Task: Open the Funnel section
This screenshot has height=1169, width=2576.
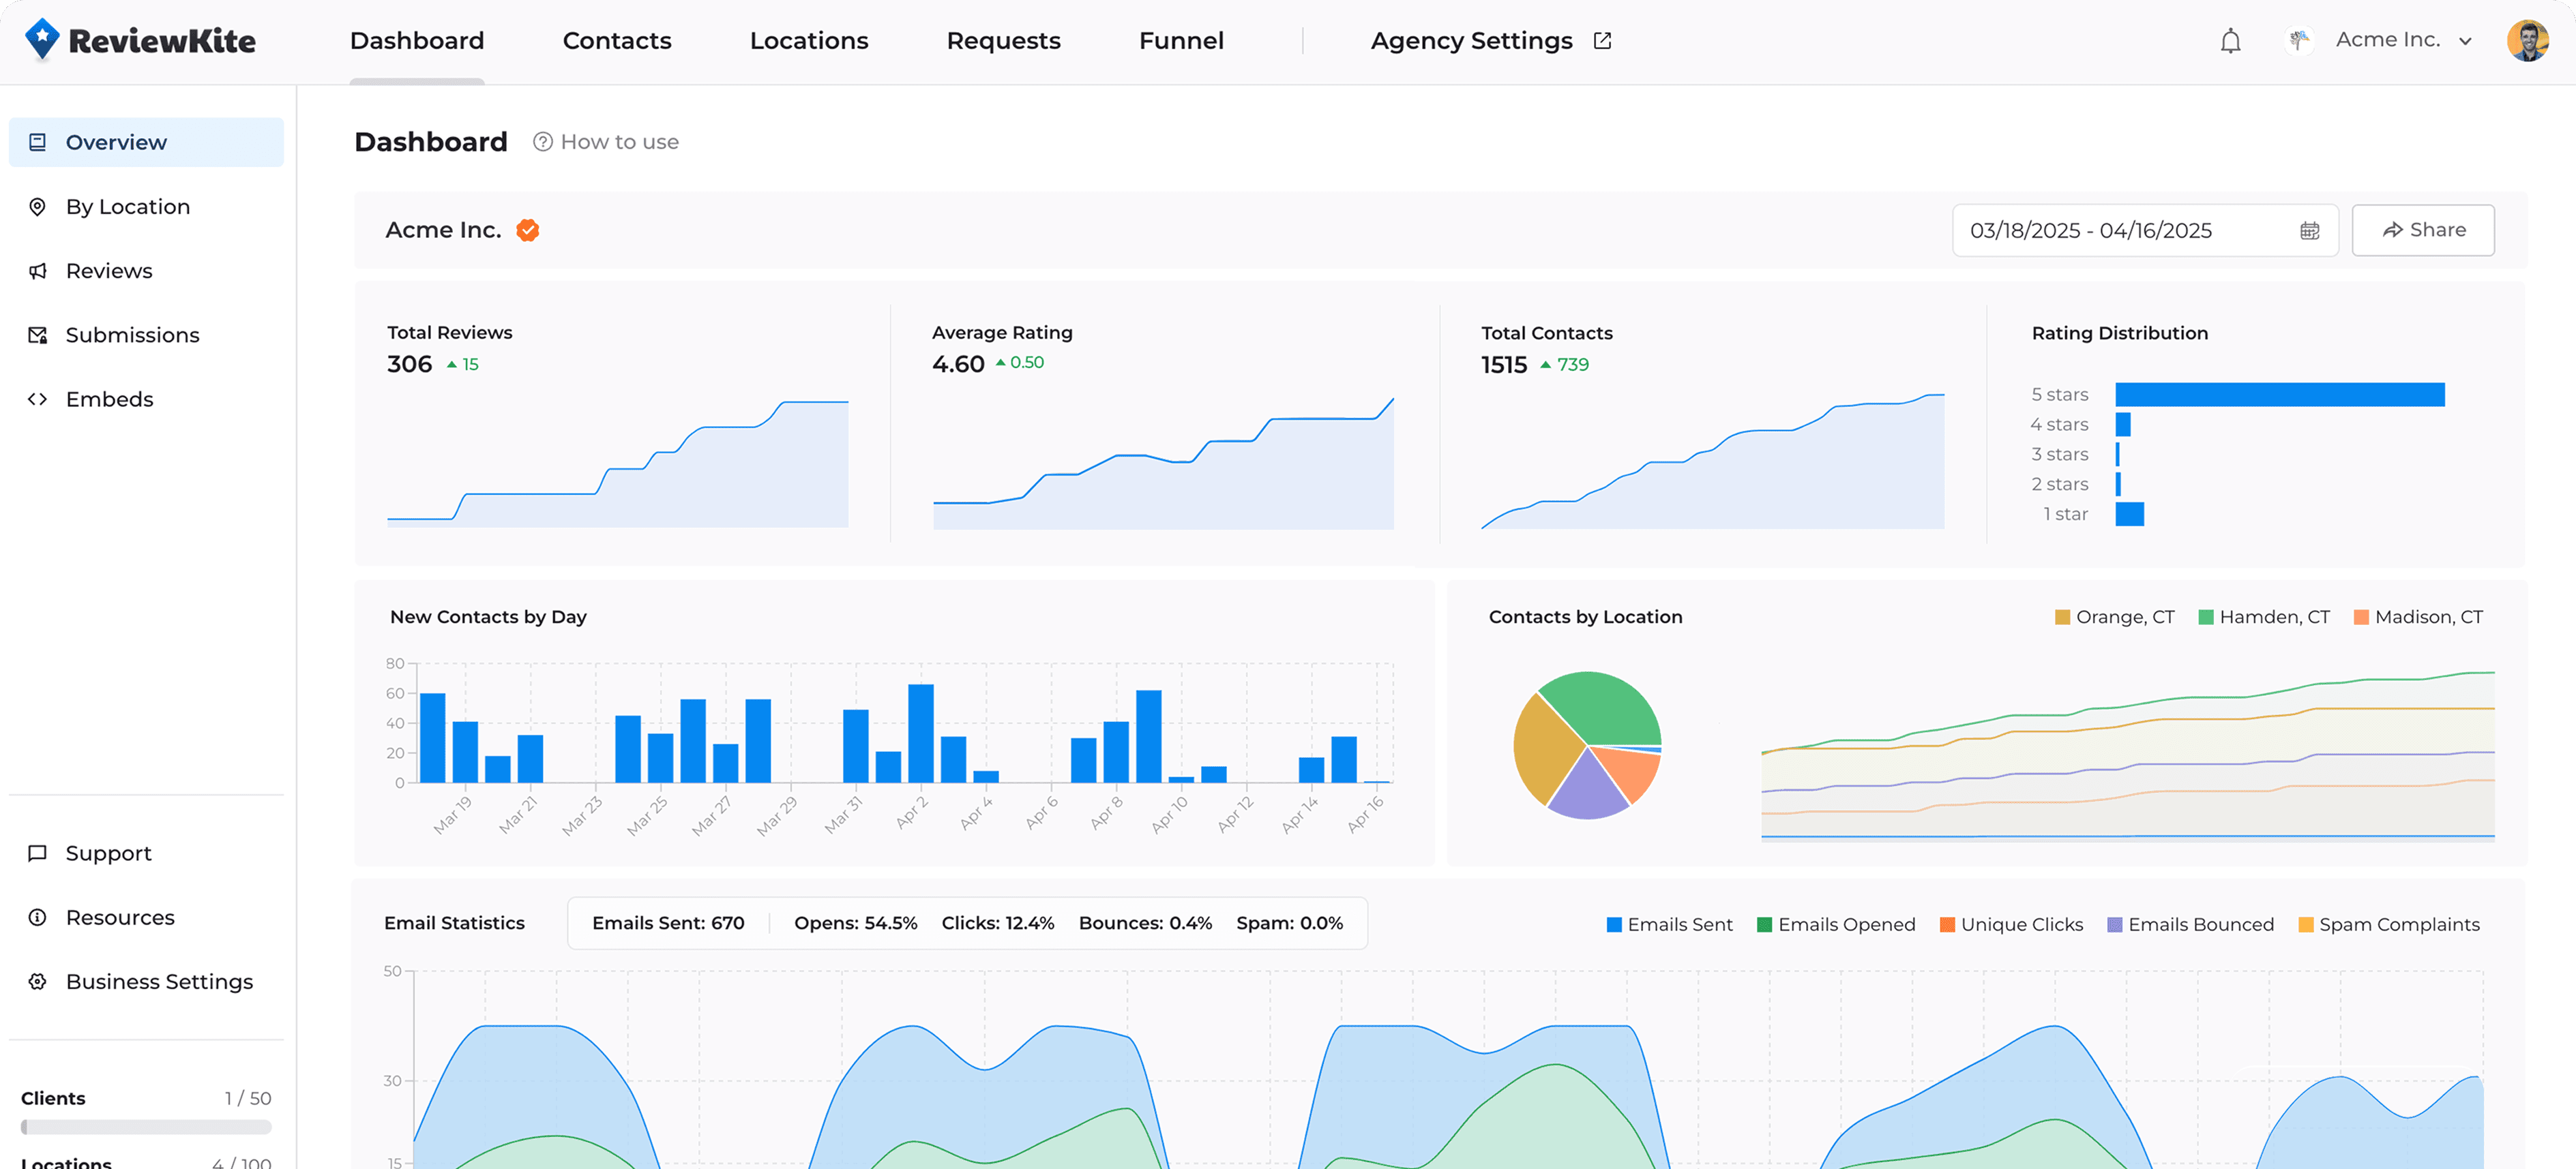Action: tap(1181, 40)
